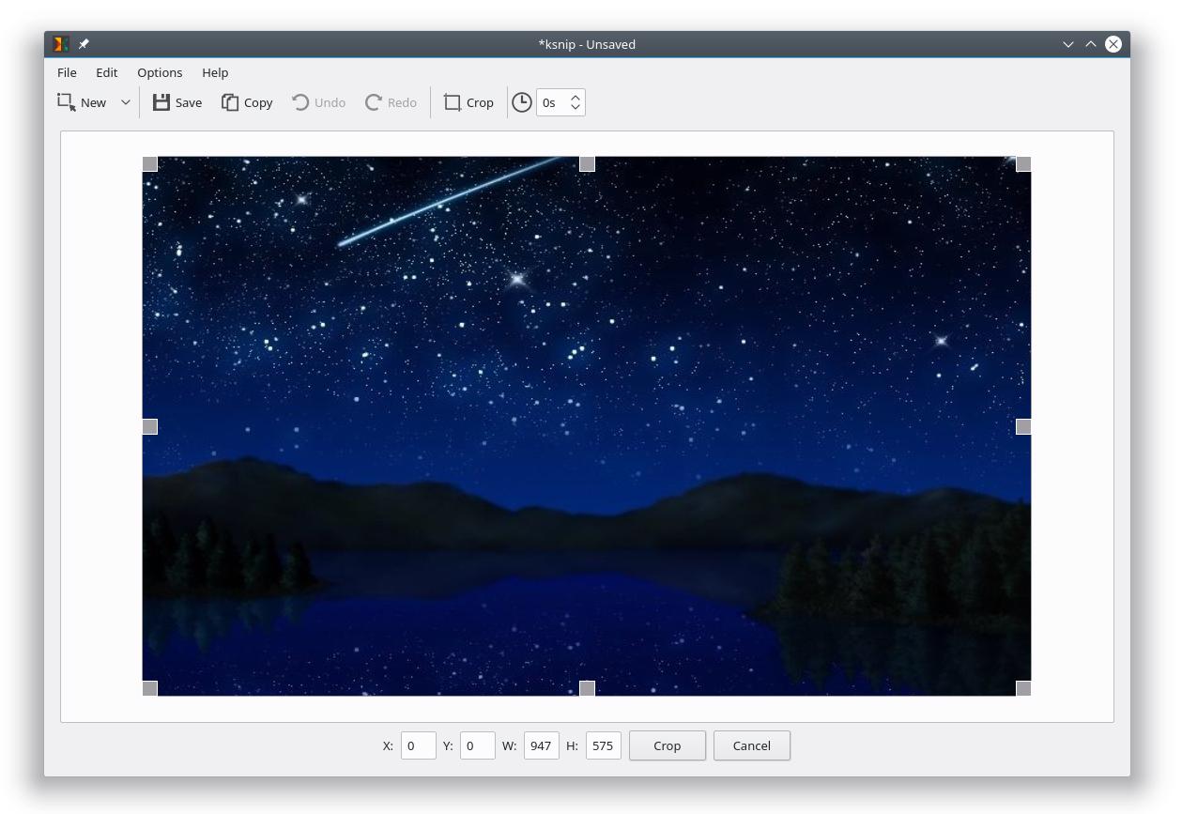Click the ksnip application icon in title bar
Image resolution: width=1182 pixels, height=814 pixels.
point(61,44)
